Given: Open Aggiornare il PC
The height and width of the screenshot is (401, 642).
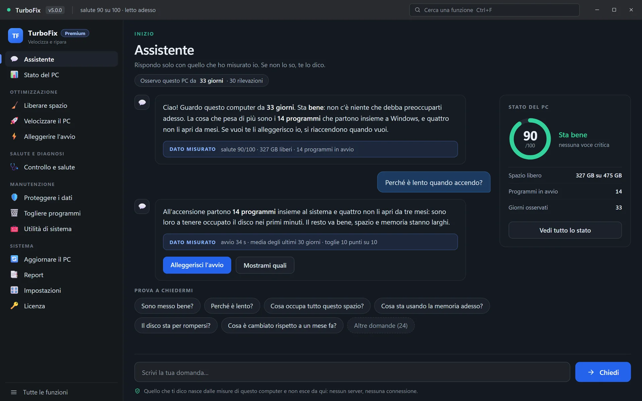Looking at the screenshot, I should [x=62, y=259].
